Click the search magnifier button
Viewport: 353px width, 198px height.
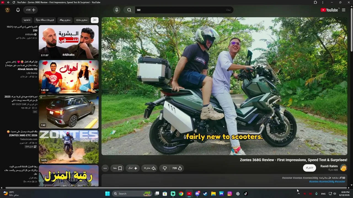click(129, 10)
